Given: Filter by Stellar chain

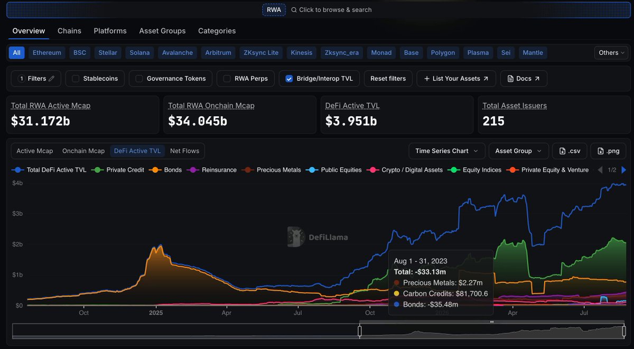Looking at the screenshot, I should (x=108, y=52).
